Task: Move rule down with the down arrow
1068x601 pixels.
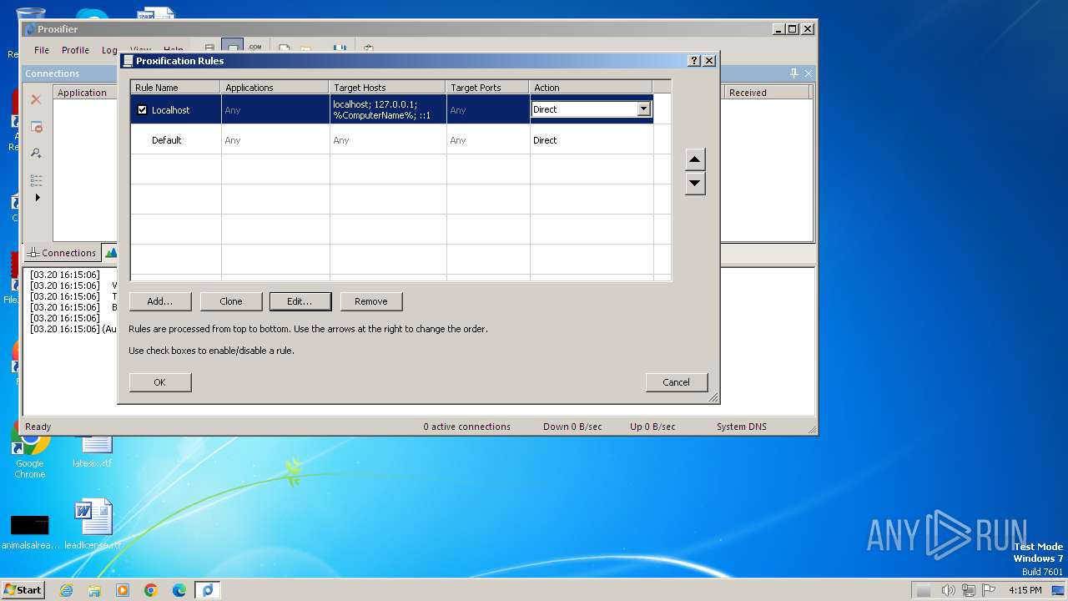Action: [695, 184]
